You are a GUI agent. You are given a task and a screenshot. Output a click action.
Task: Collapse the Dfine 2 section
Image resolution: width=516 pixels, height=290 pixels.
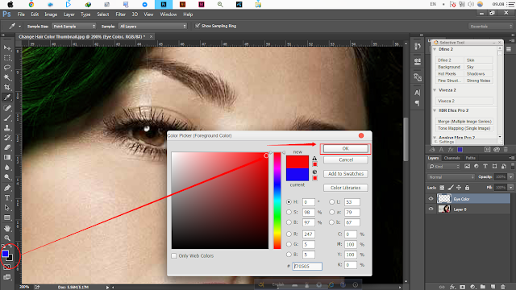pos(435,49)
